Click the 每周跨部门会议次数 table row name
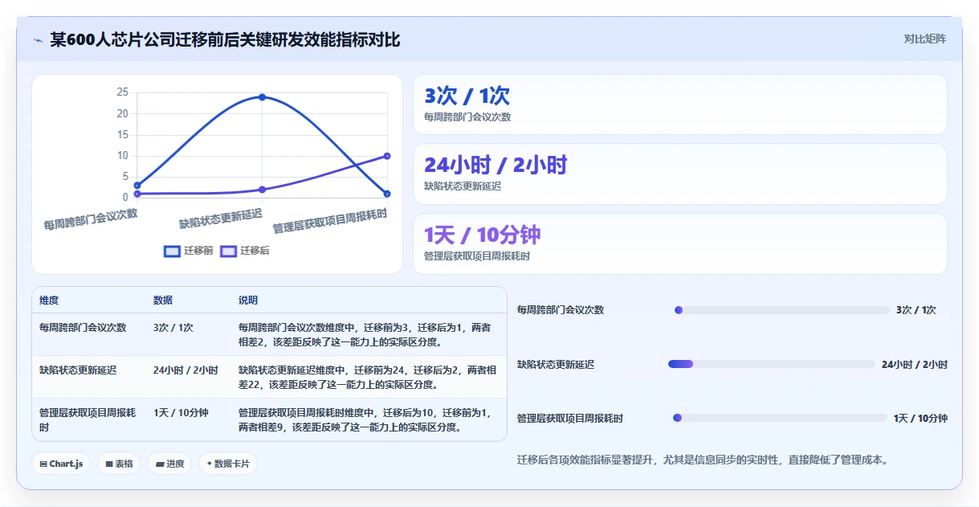The height and width of the screenshot is (507, 979). click(x=83, y=328)
